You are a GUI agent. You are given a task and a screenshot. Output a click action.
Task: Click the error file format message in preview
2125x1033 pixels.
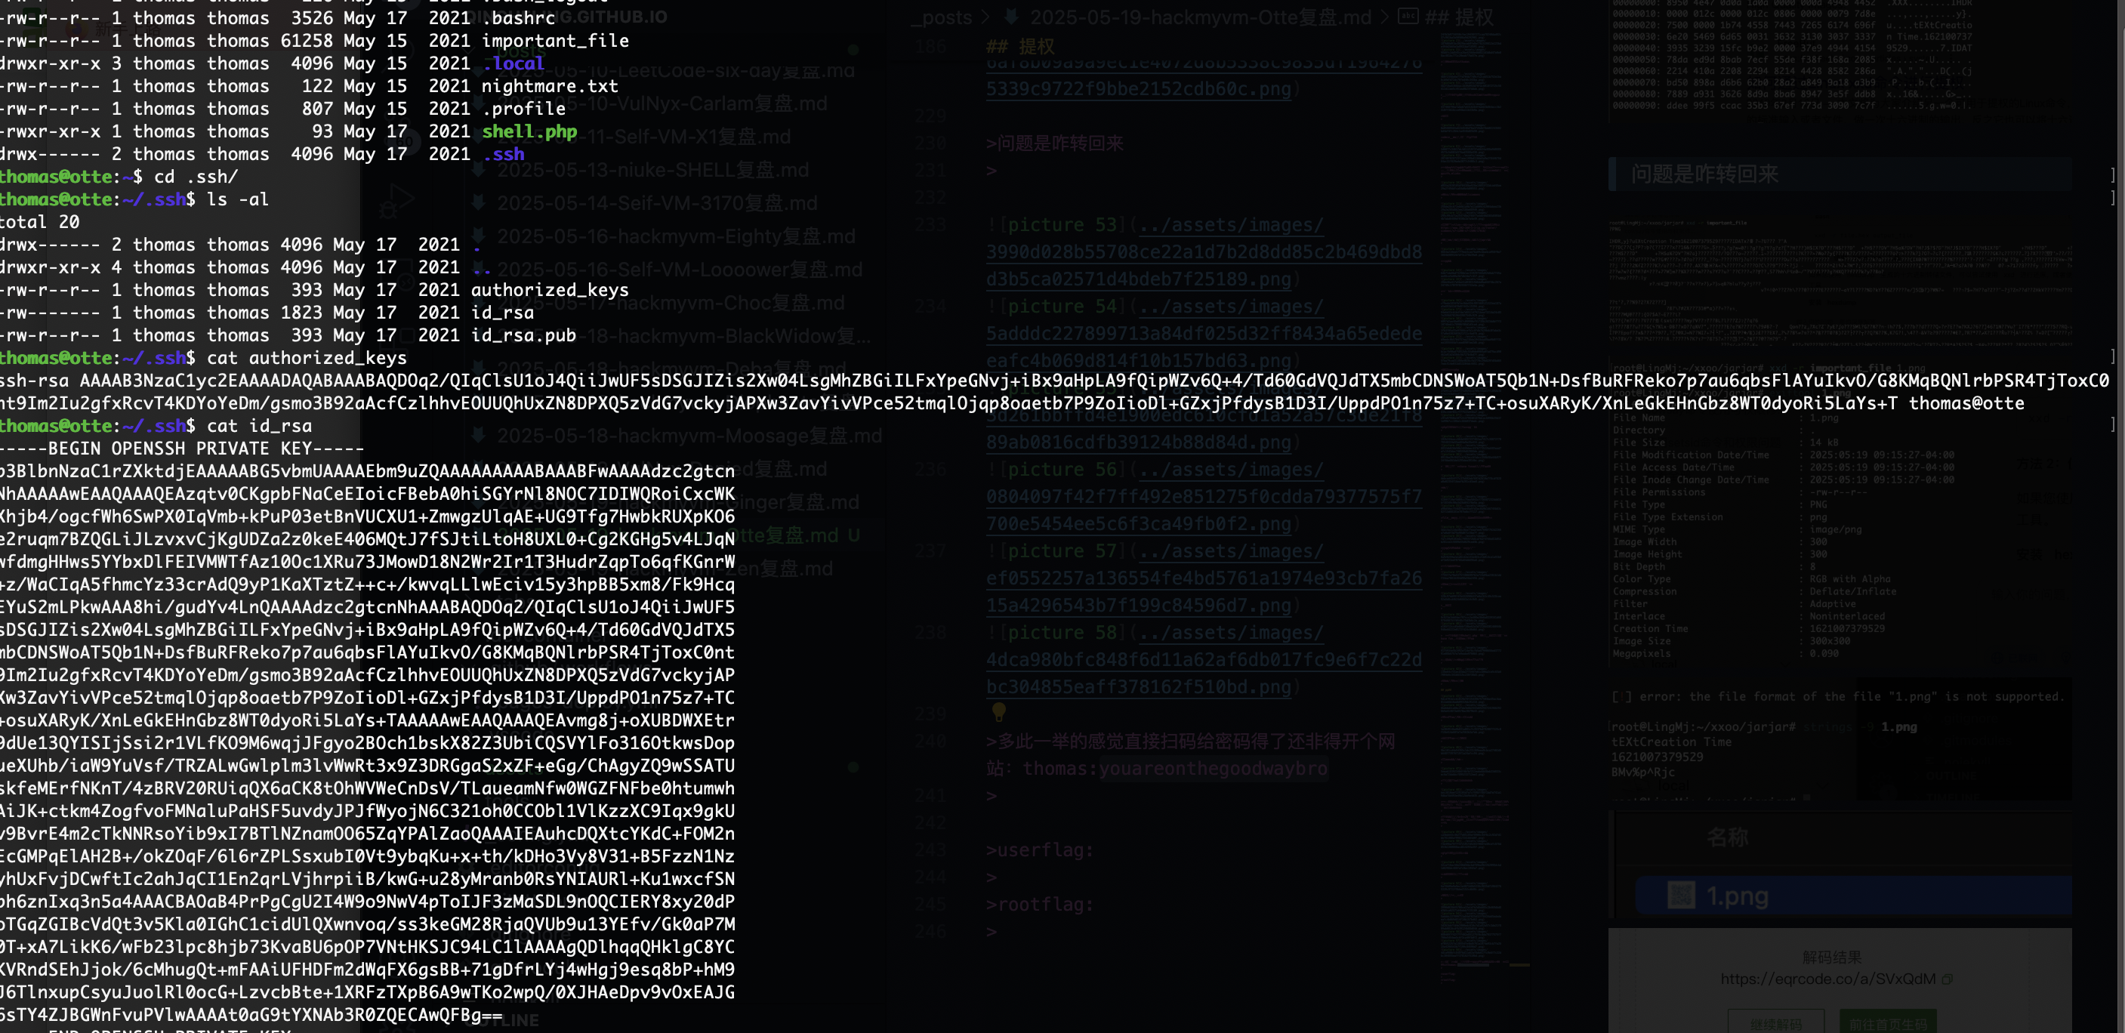click(1838, 696)
